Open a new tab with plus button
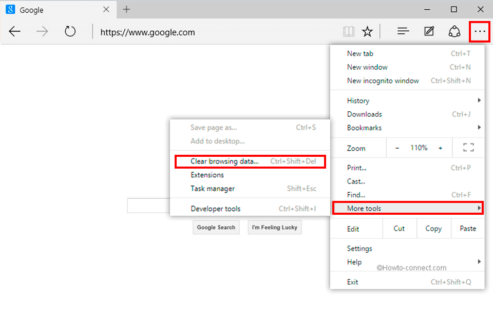 click(x=126, y=9)
